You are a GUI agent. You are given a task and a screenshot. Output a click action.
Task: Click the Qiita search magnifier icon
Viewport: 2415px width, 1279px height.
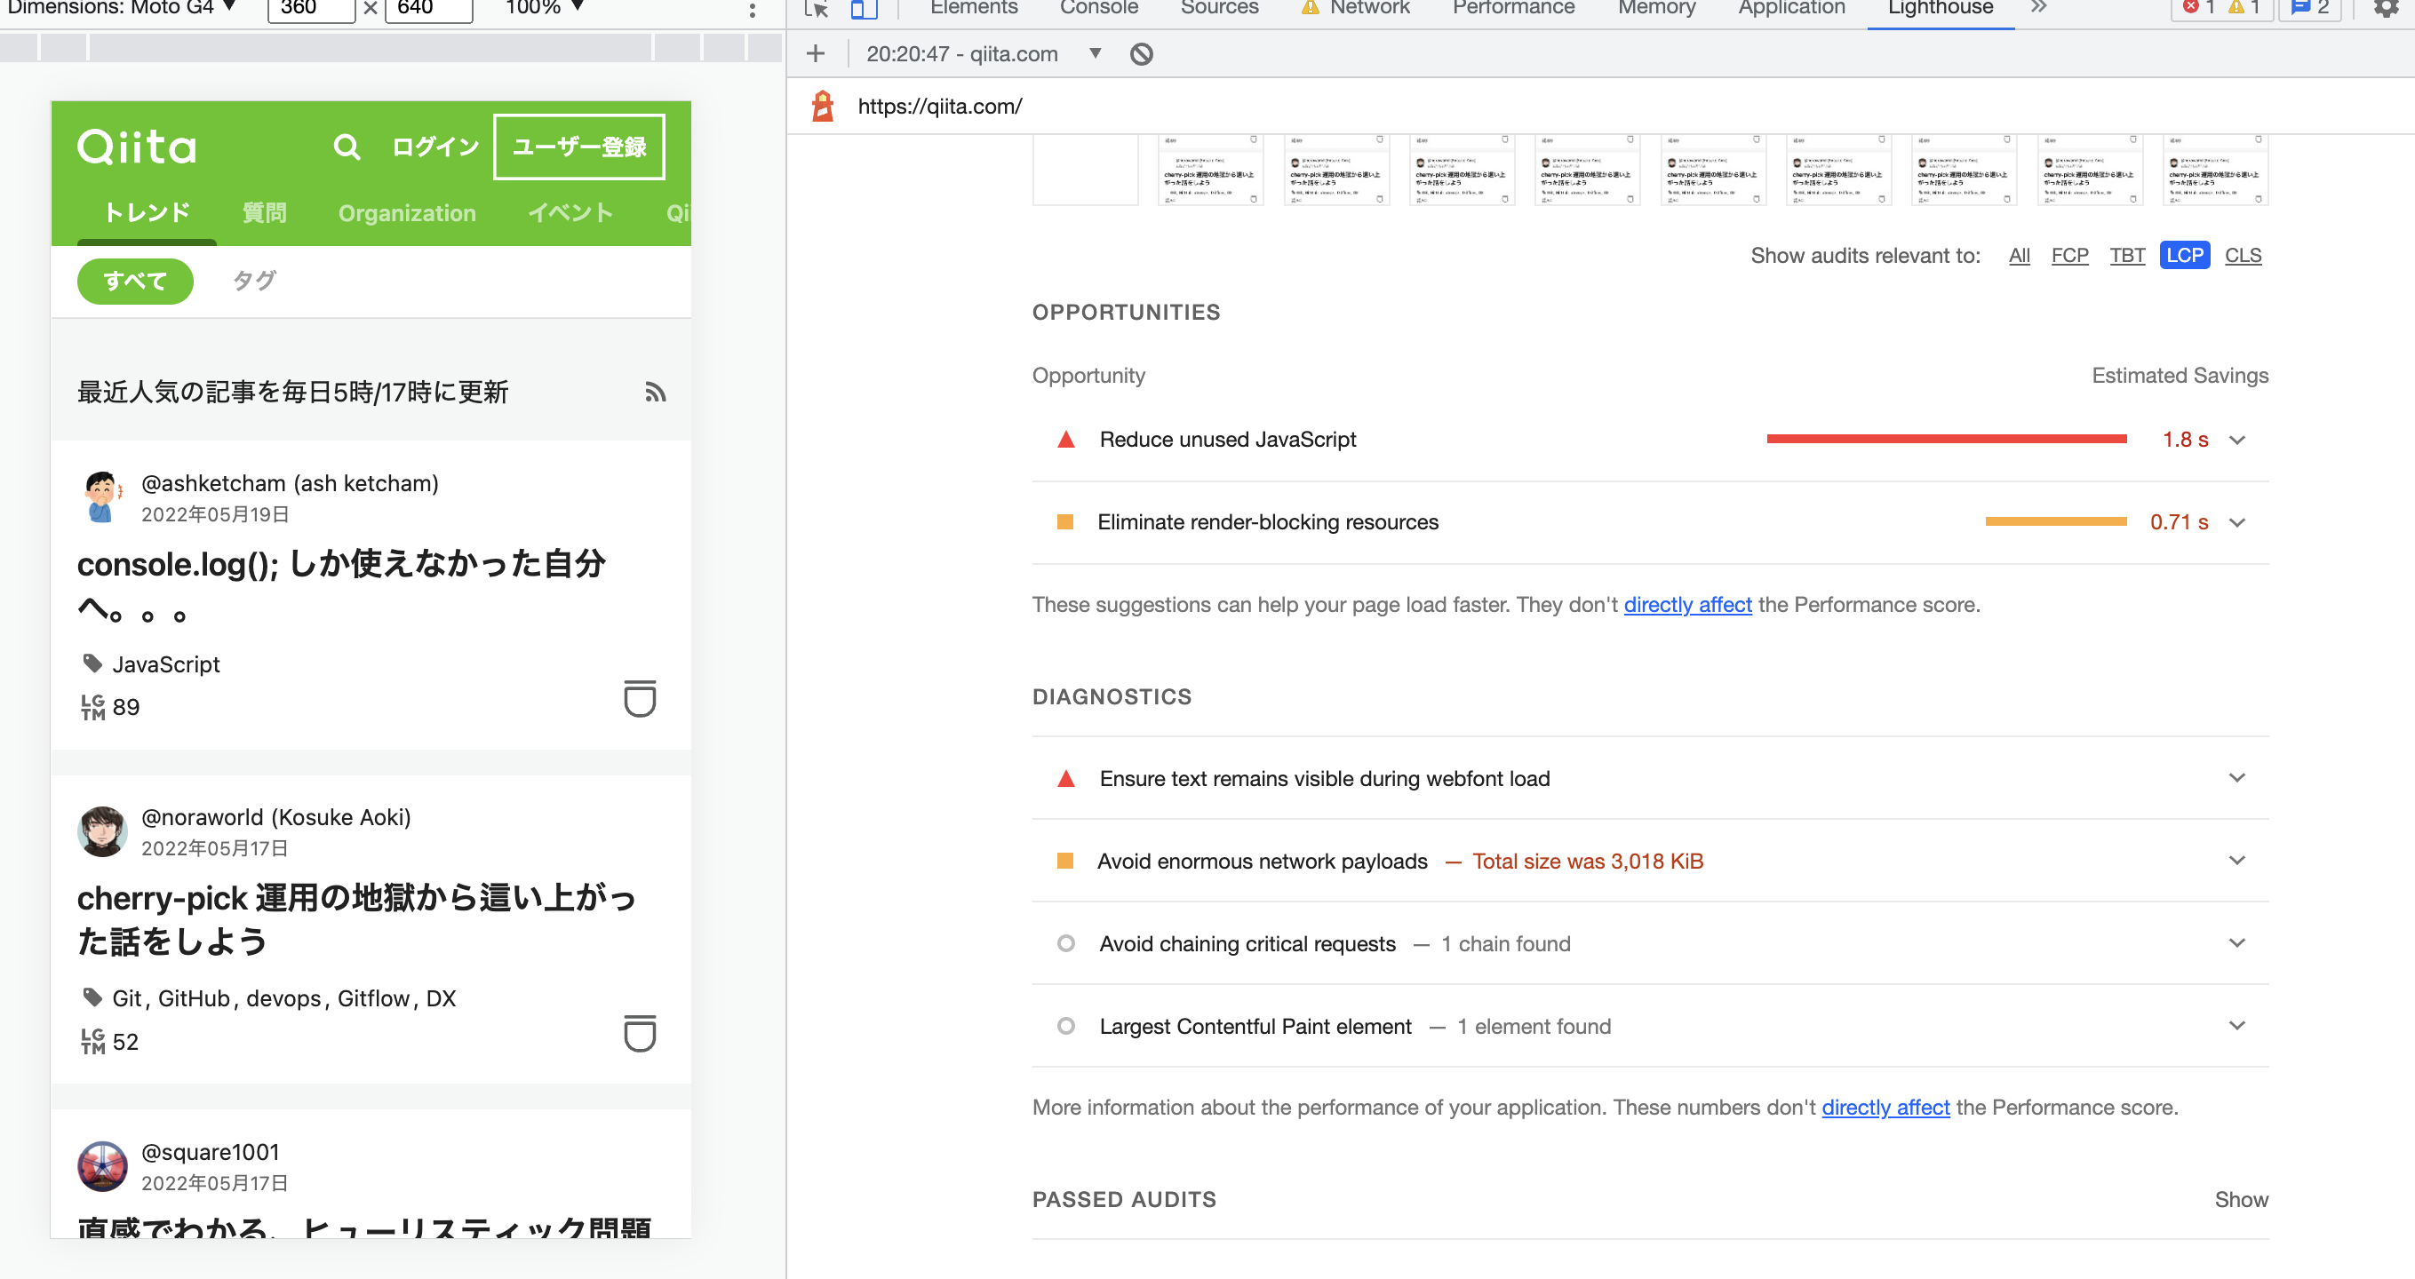[346, 147]
